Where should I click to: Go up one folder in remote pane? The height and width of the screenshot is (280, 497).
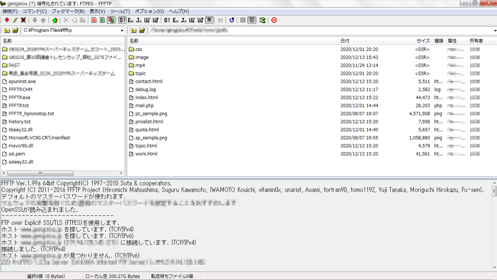pyautogui.click(x=134, y=30)
